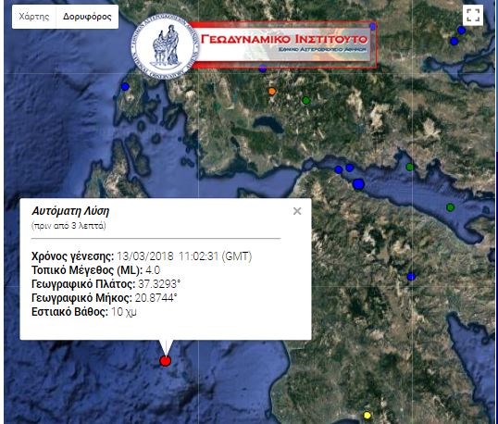This screenshot has width=498, height=424.
Task: Select the blue marker below banner
Action: [262, 68]
